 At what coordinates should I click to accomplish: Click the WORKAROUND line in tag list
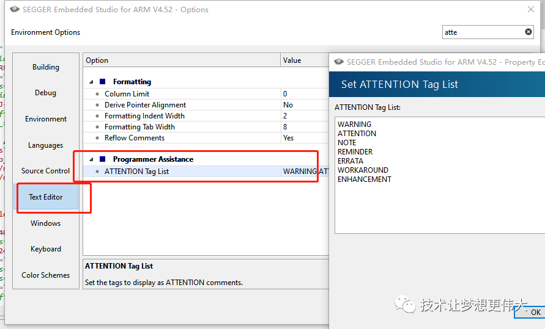[363, 170]
